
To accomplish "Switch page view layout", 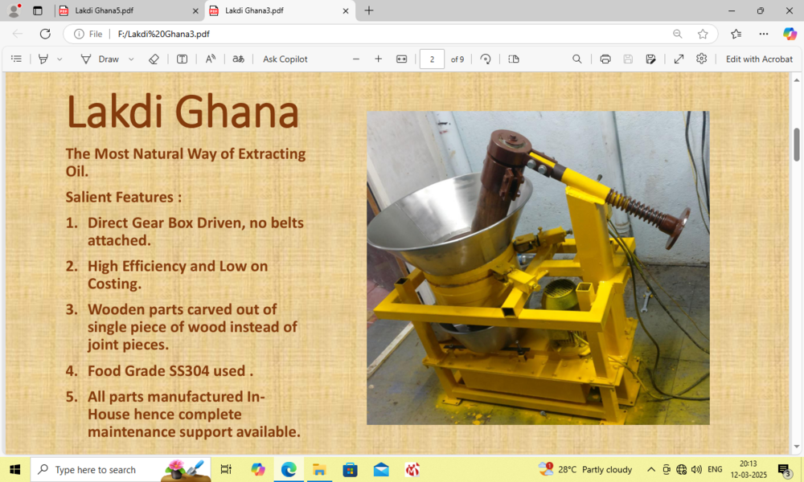I will (x=514, y=59).
